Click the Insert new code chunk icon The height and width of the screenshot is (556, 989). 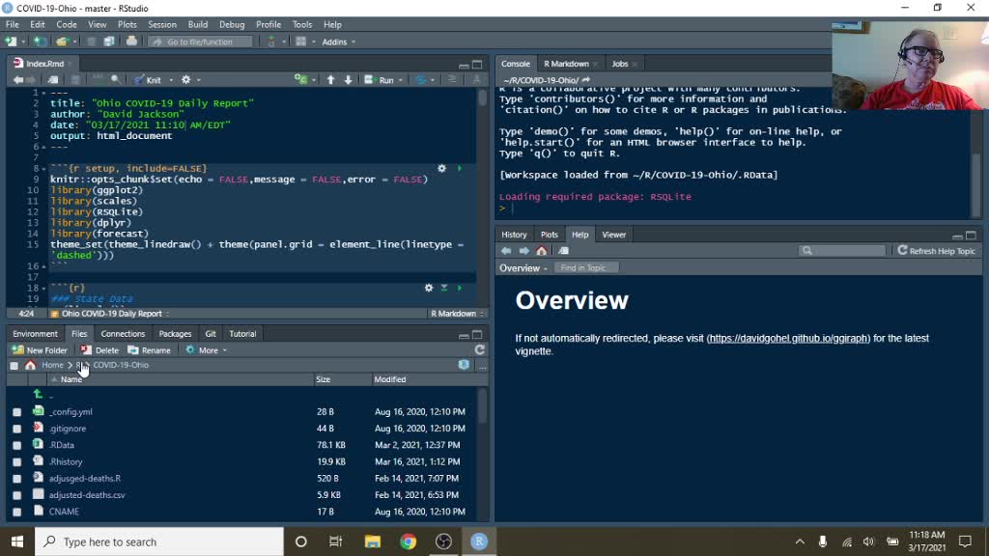(301, 80)
